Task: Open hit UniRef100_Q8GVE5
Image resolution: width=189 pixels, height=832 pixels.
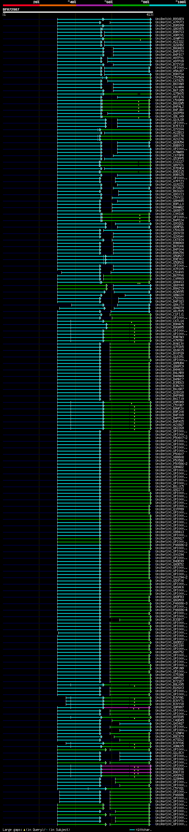Action: coord(170,29)
